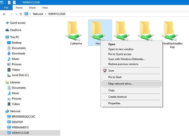Click the OneDrive cloud icon
The width and height of the screenshot is (189, 136).
tap(7, 30)
